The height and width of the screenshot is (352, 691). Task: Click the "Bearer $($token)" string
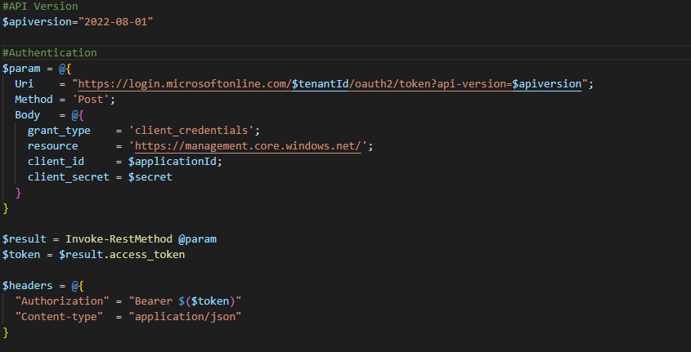tap(185, 301)
